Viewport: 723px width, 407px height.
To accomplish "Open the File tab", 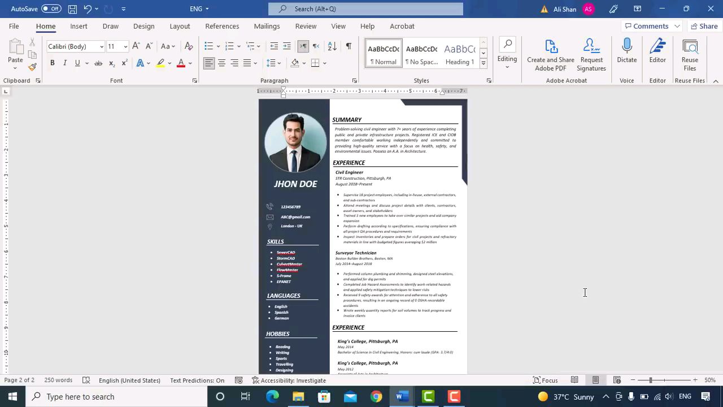I will point(14,26).
